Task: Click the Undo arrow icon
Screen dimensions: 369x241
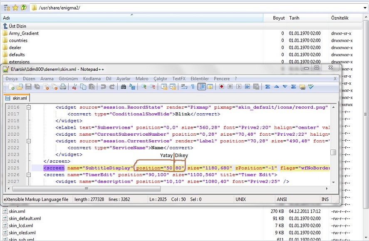Action: tap(103, 87)
